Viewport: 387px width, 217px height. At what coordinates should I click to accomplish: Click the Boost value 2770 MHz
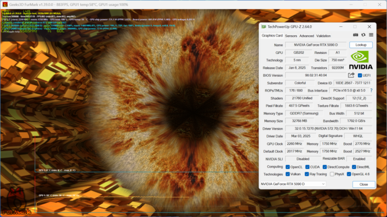click(x=362, y=144)
